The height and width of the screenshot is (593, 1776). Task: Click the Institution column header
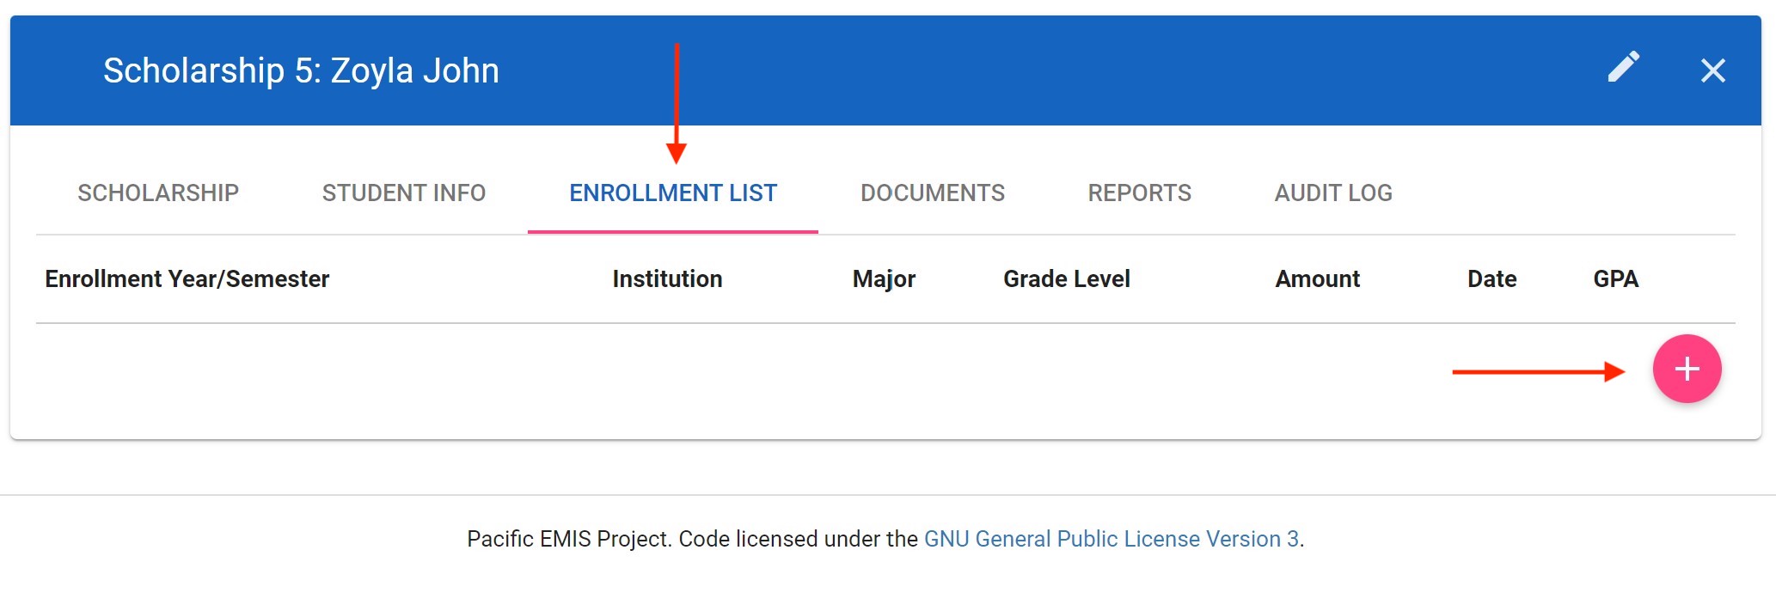click(x=667, y=279)
